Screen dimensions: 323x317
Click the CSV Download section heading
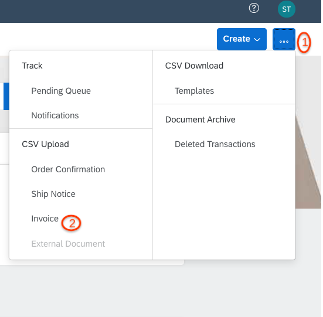click(x=194, y=66)
